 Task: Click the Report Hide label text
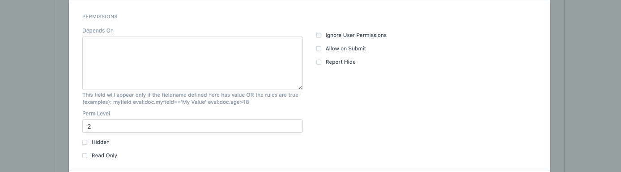[x=340, y=62]
